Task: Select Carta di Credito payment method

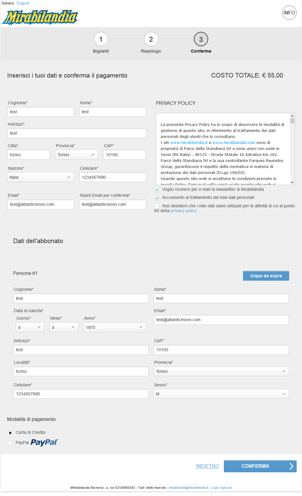Action: pyautogui.click(x=10, y=433)
